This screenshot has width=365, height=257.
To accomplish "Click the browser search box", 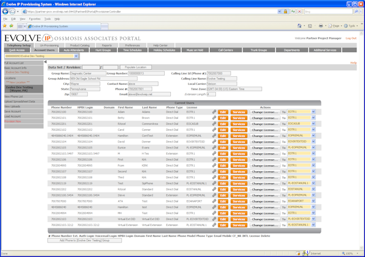I will tap(328, 12).
